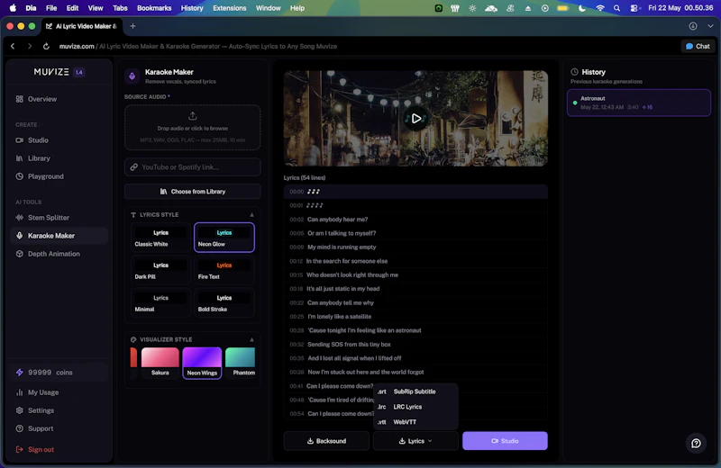Choose the Neon Wings visualizer swatch
The height and width of the screenshot is (468, 721).
click(x=202, y=363)
